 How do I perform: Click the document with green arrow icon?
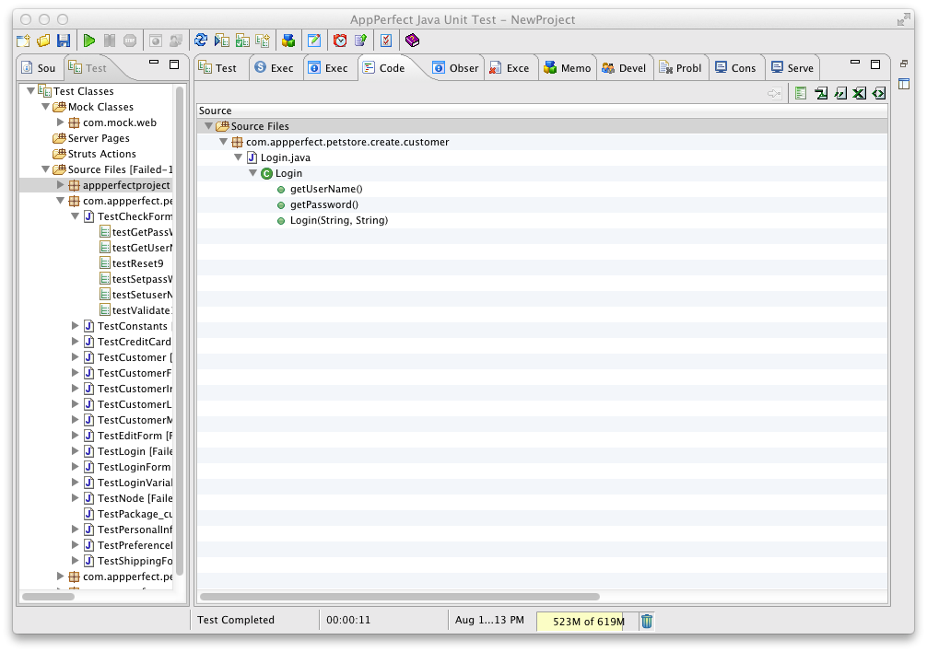click(x=360, y=41)
